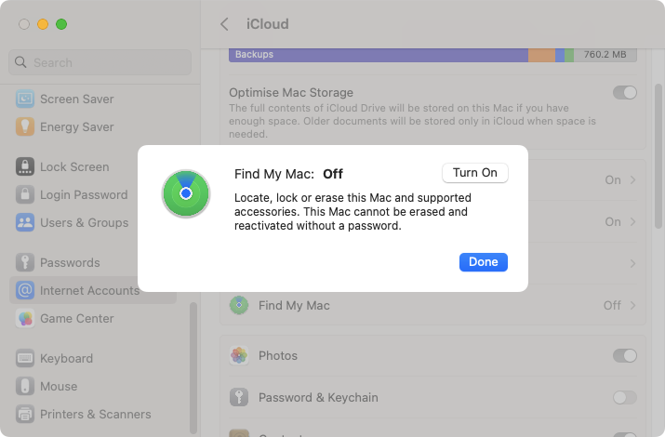
Task: Click the yellow minimize window button
Action: coord(43,24)
